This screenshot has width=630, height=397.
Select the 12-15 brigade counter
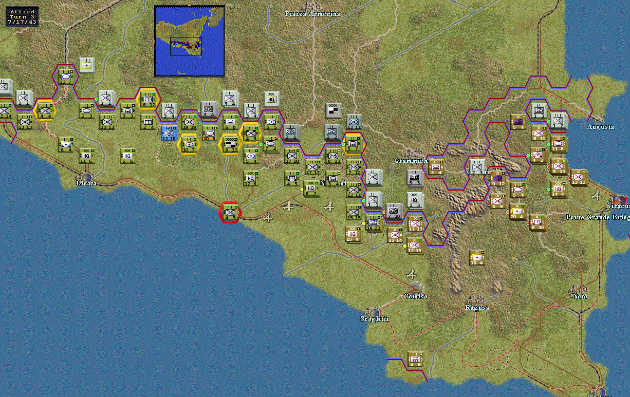click(415, 245)
